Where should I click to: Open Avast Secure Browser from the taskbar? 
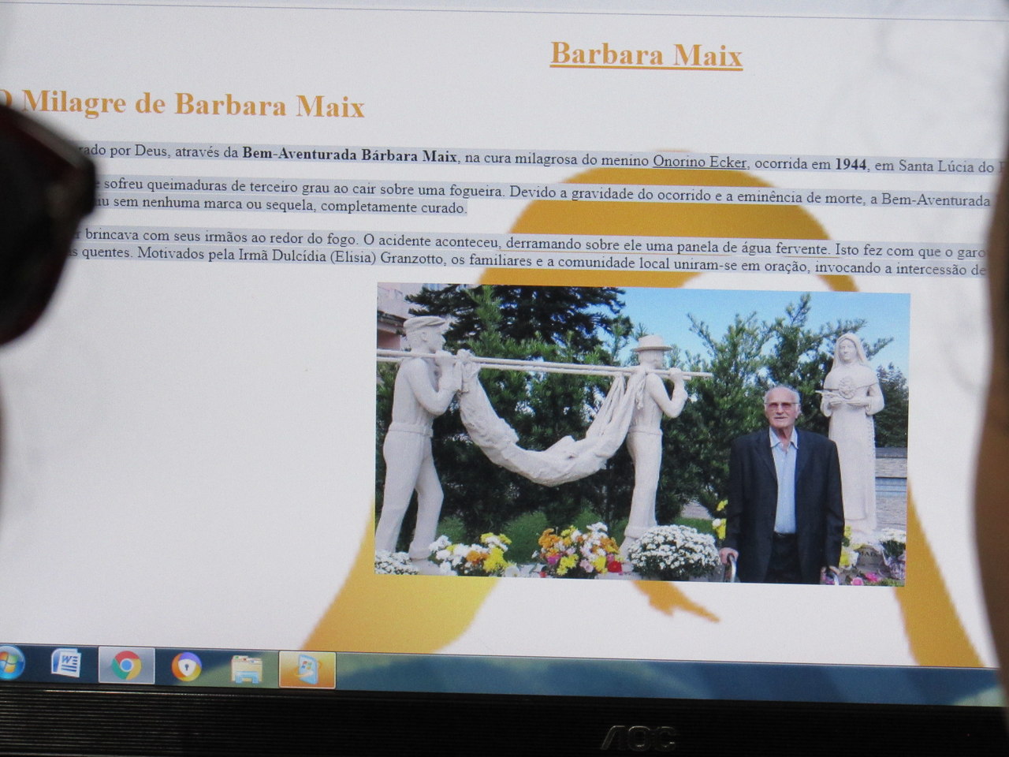coord(187,668)
